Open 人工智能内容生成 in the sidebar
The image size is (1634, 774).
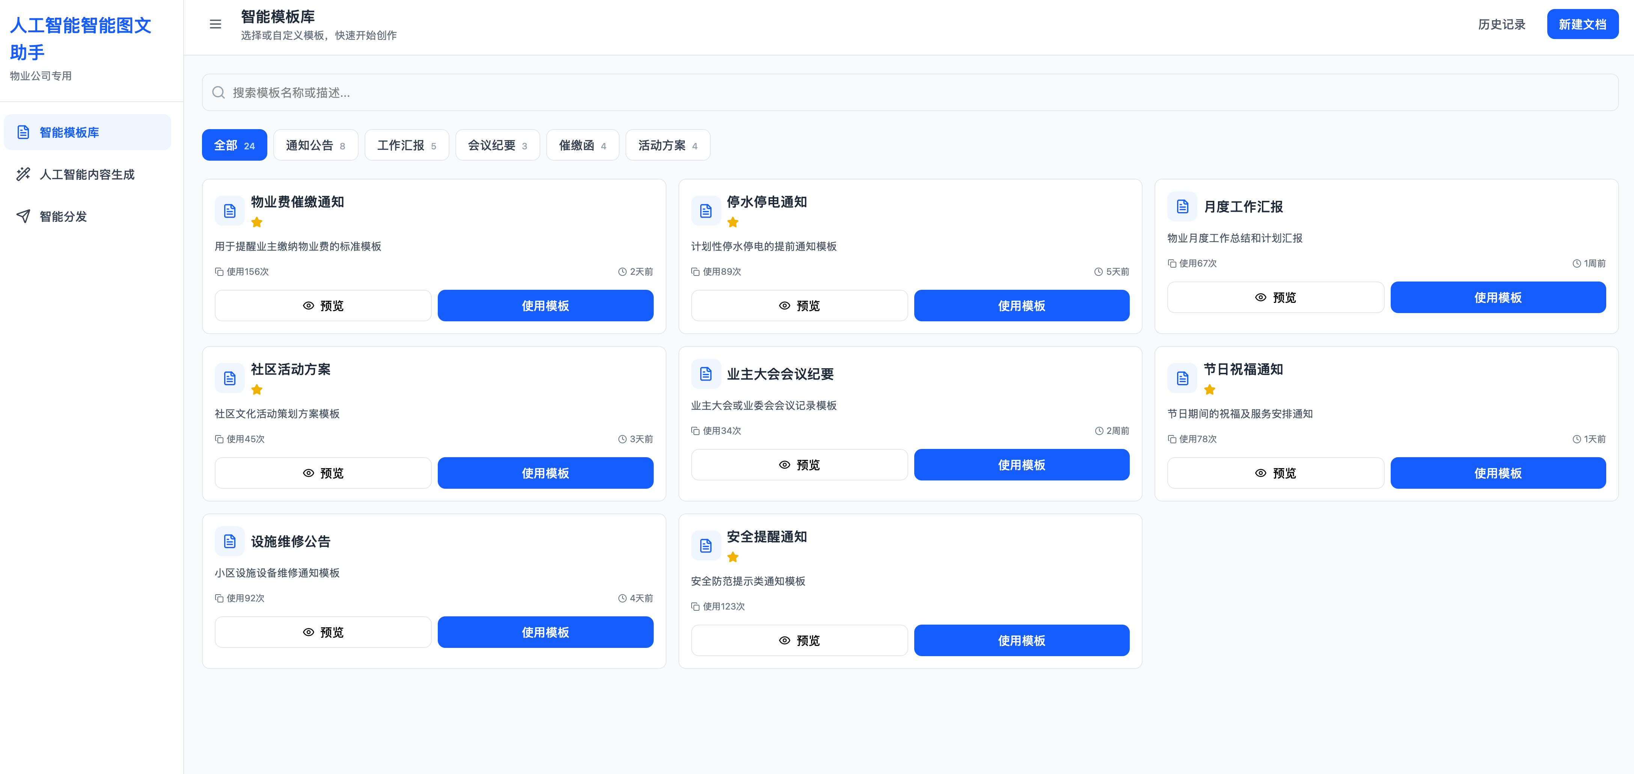(x=87, y=174)
